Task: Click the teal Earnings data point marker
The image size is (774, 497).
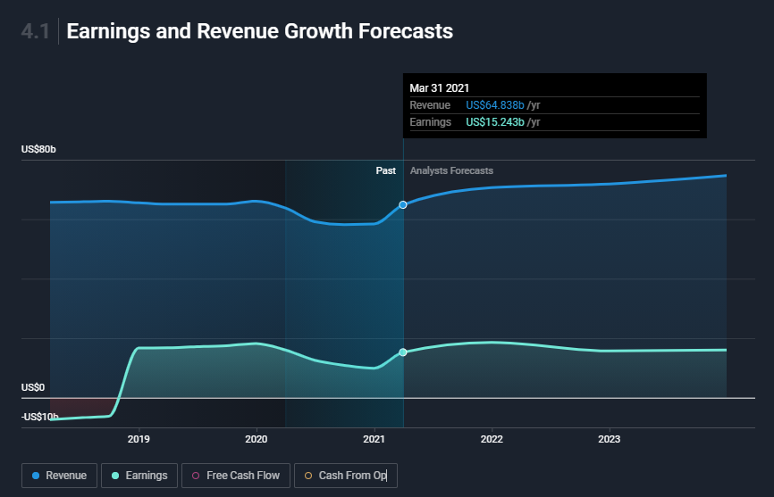Action: 403,352
